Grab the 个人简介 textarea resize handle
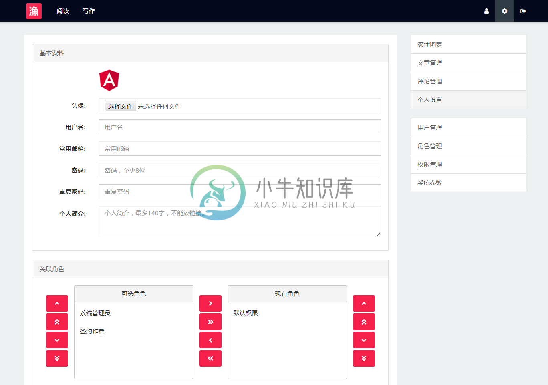 click(379, 234)
